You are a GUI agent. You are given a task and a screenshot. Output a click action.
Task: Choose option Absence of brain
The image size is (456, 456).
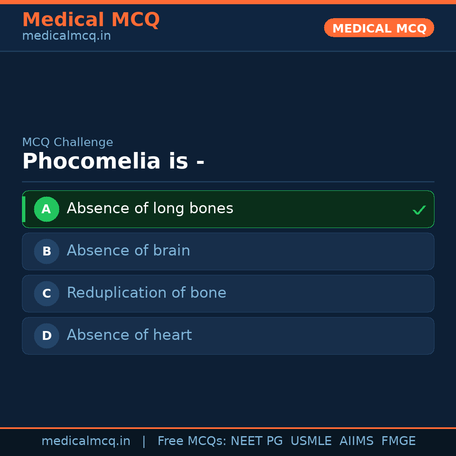(x=128, y=251)
